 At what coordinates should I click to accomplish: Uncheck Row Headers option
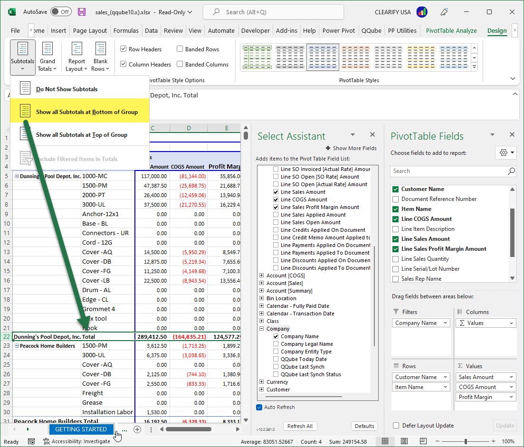(124, 49)
